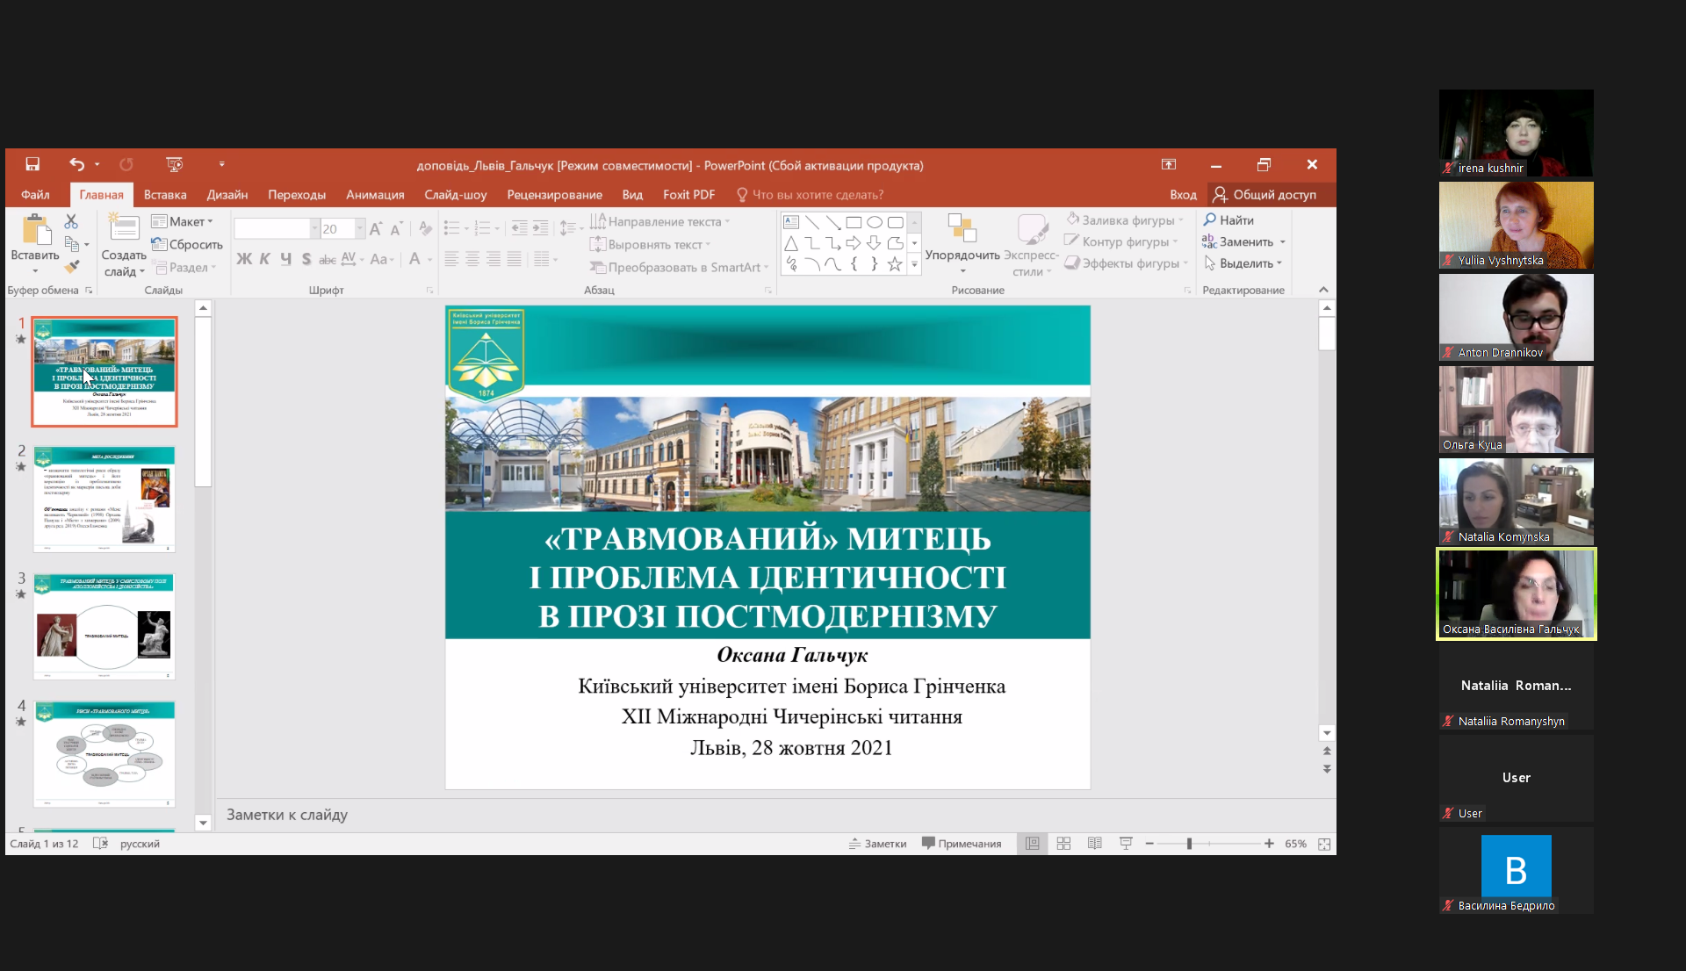Click the slide sorter view icon
This screenshot has height=971, width=1686.
1063,844
